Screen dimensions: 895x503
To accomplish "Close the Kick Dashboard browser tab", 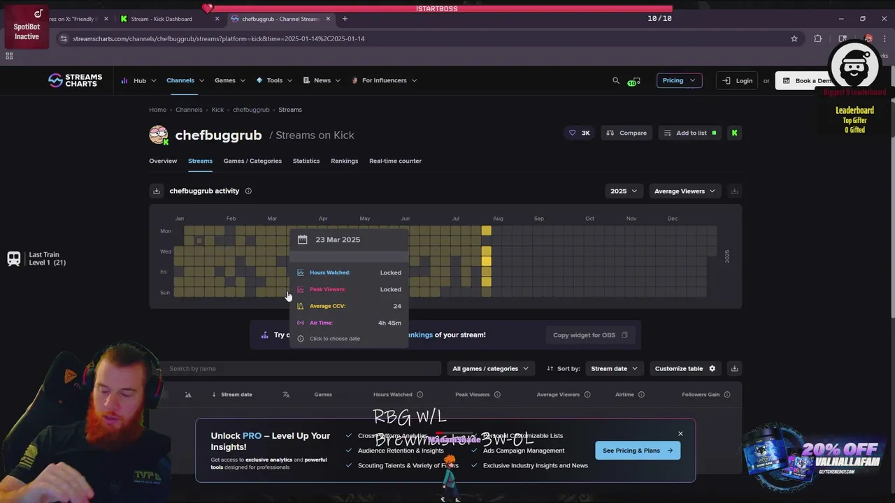I will (x=217, y=19).
